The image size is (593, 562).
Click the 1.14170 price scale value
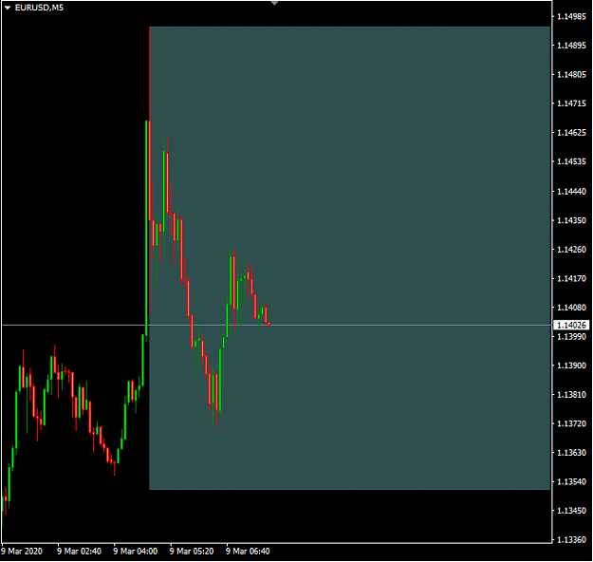(x=571, y=278)
